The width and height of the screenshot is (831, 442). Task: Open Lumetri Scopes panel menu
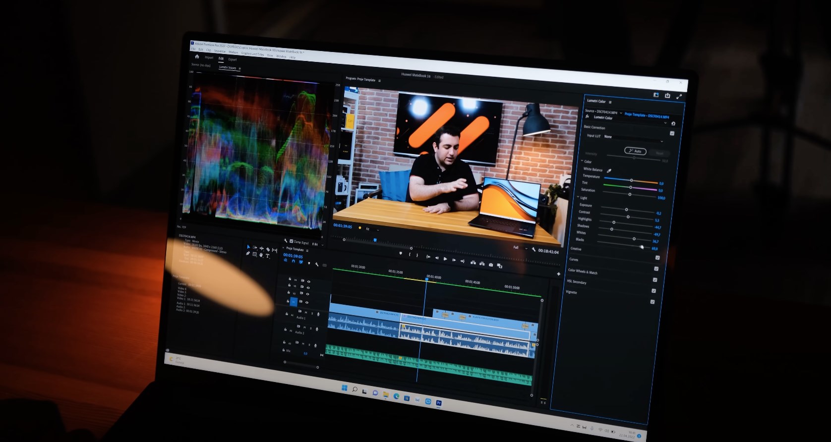[x=239, y=68]
